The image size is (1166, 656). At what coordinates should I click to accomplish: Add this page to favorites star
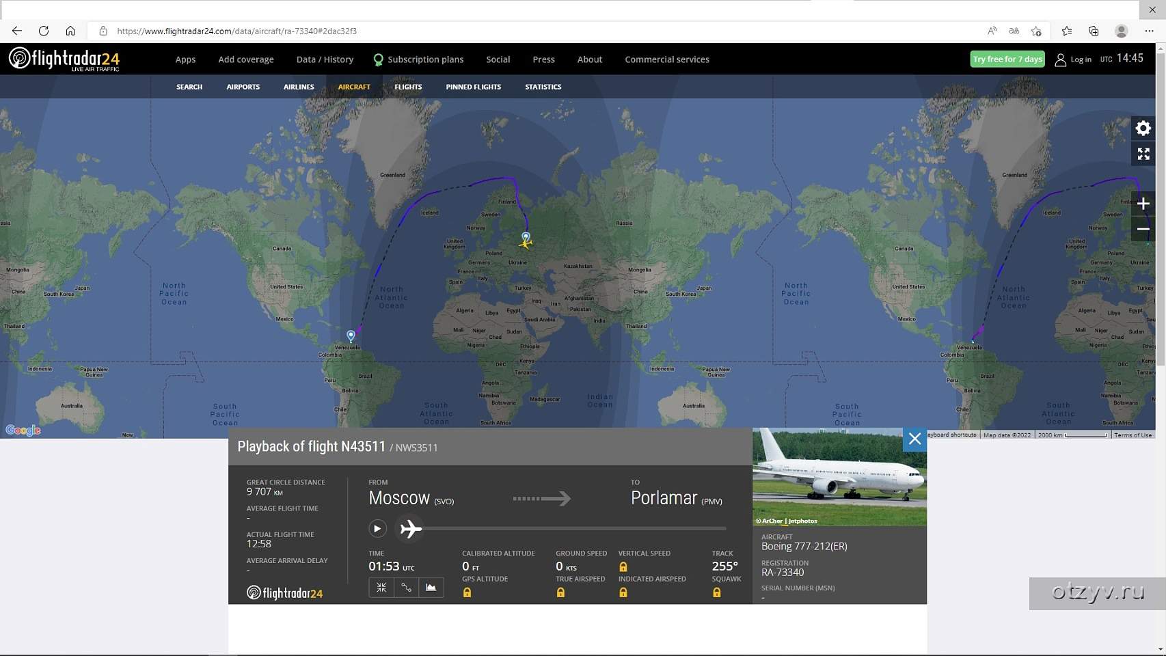coord(1036,31)
